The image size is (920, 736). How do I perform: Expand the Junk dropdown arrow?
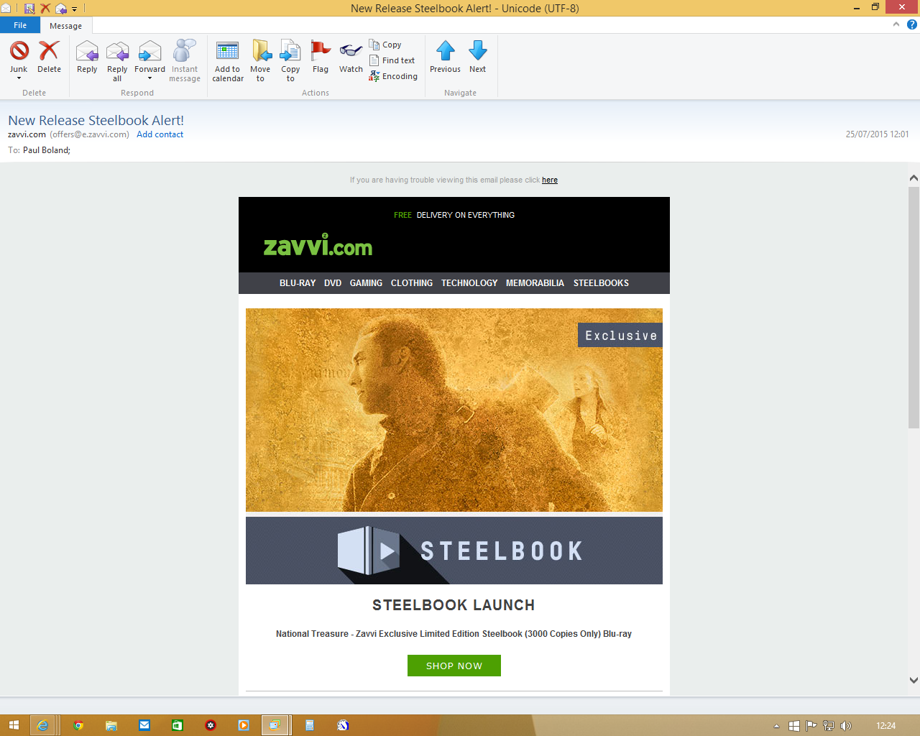pyautogui.click(x=19, y=78)
